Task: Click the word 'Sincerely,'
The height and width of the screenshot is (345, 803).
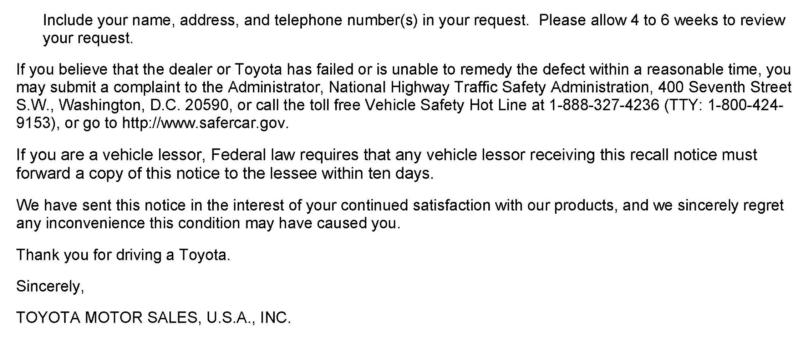Action: [50, 286]
